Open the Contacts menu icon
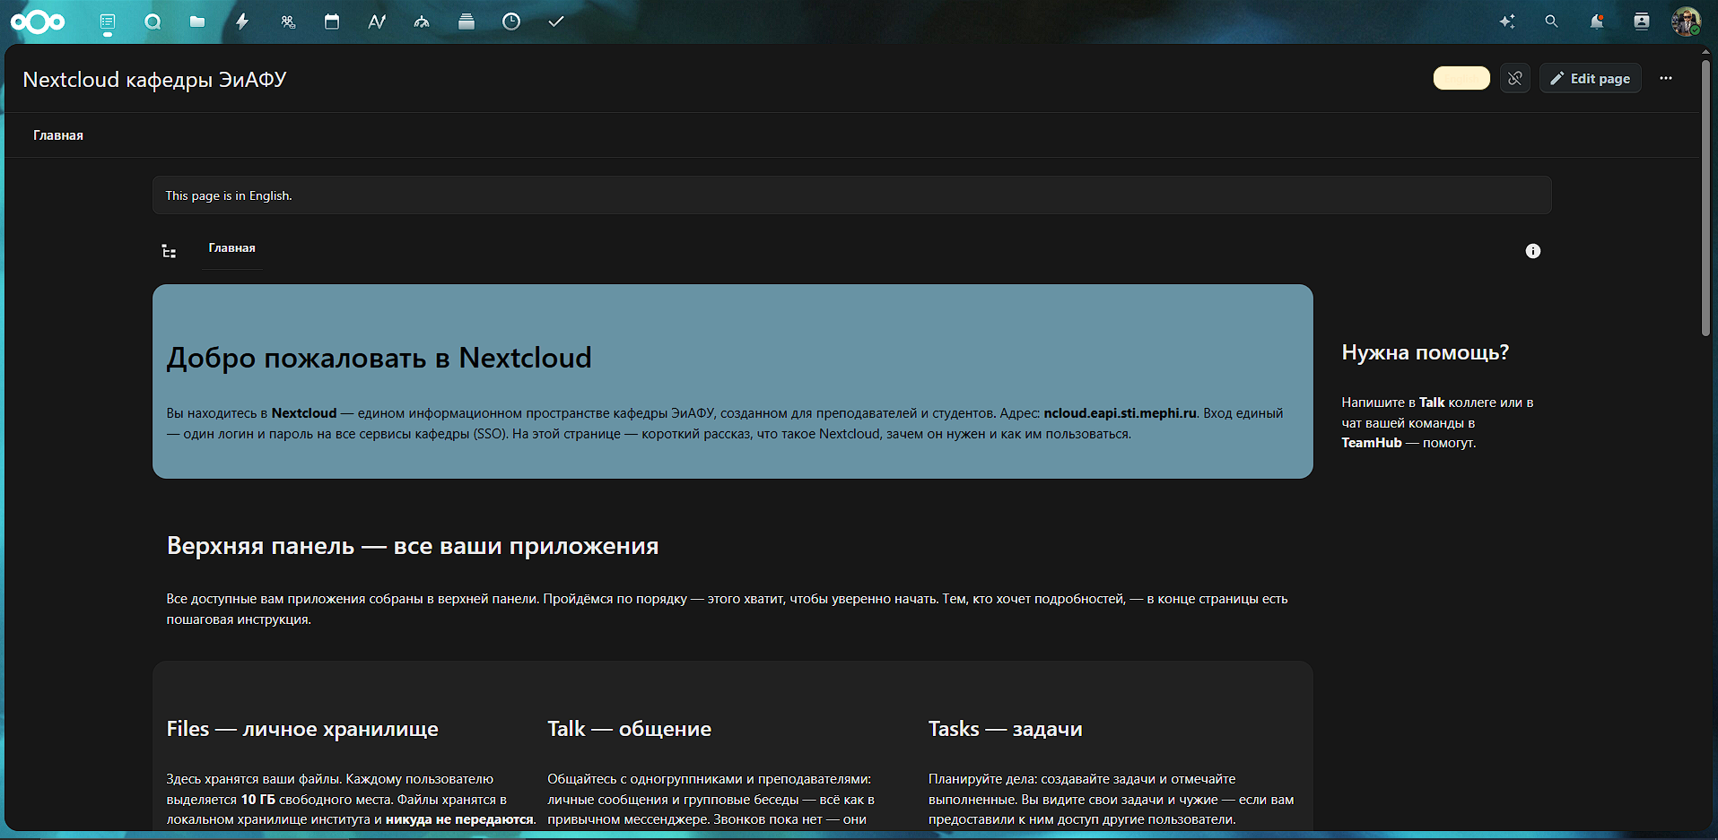Screen dimensions: 1718x840 pyautogui.click(x=1642, y=22)
